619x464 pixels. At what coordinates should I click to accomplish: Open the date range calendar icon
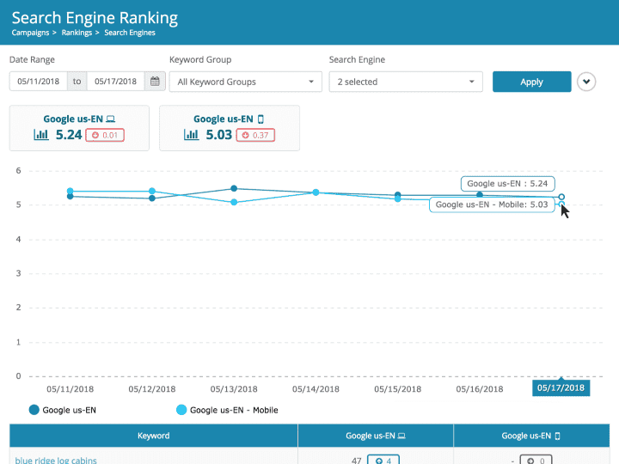point(155,82)
